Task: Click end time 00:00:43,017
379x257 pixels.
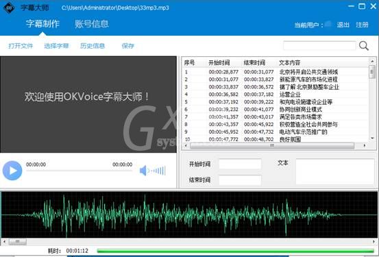Action: tap(259, 117)
